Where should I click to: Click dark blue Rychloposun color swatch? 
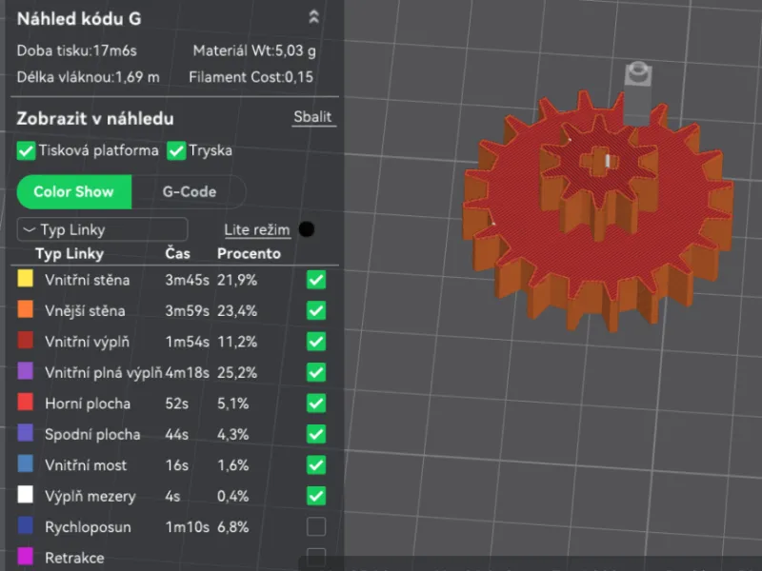(x=26, y=525)
